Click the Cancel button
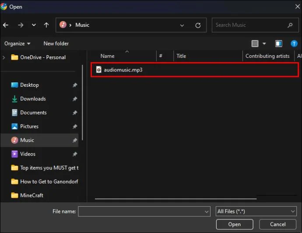Viewport: 302px width, 233px height. pyautogui.click(x=277, y=224)
